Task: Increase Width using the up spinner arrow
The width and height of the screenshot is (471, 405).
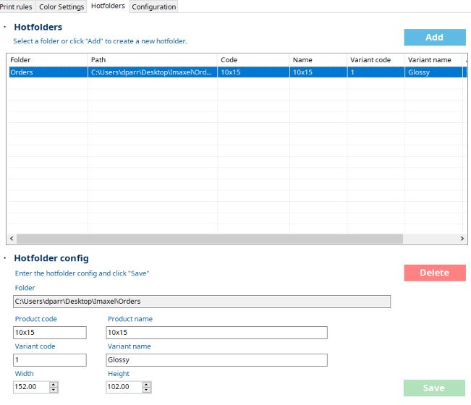Action: [x=54, y=385]
